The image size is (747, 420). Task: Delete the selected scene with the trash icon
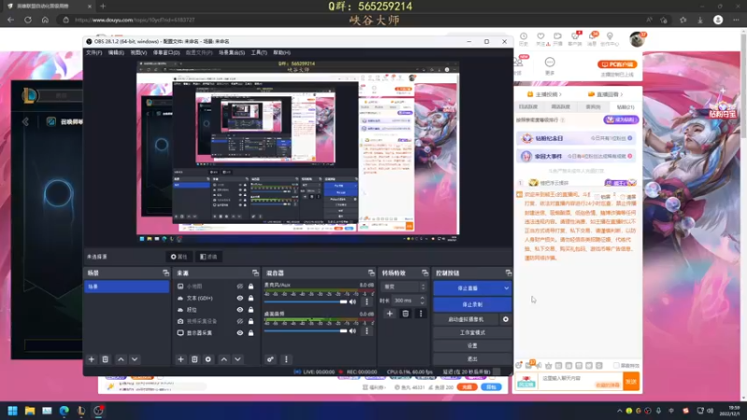[106, 359]
